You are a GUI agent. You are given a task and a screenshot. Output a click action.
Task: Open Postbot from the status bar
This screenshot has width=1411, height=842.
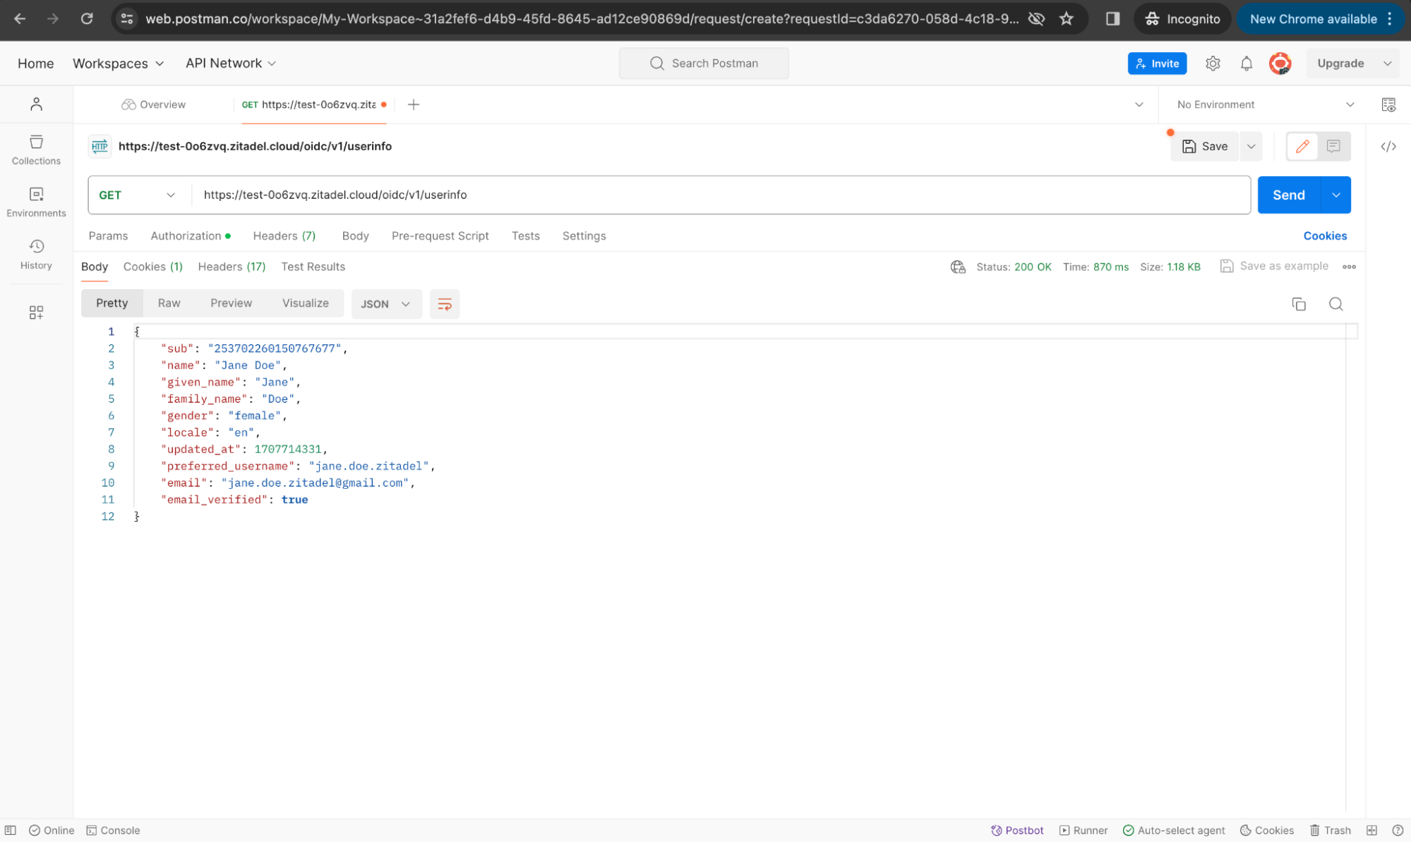pos(1016,830)
